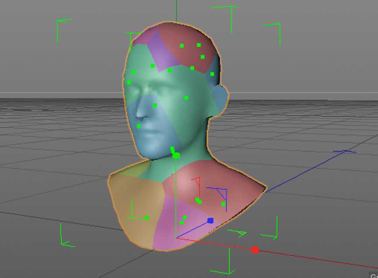Screen dimensions: 378x278
Task: Pick the green point beside the blue bracket
Action: 224,204
